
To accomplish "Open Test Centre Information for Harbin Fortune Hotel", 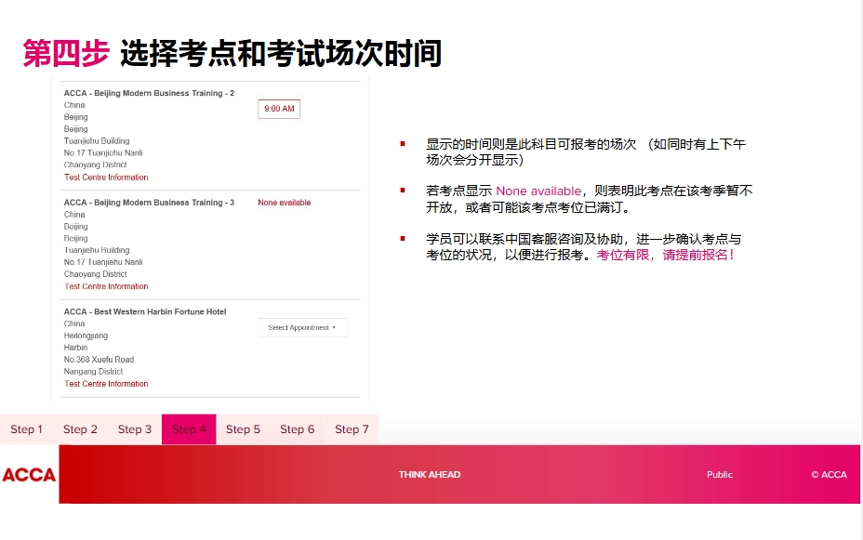I will click(106, 384).
